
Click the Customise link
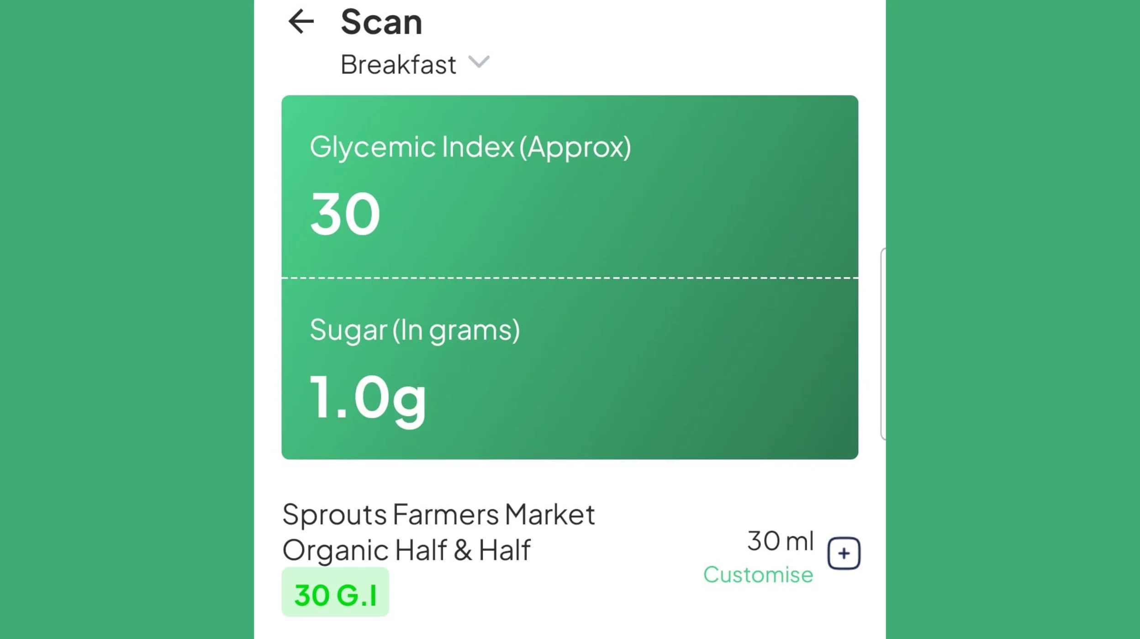758,575
